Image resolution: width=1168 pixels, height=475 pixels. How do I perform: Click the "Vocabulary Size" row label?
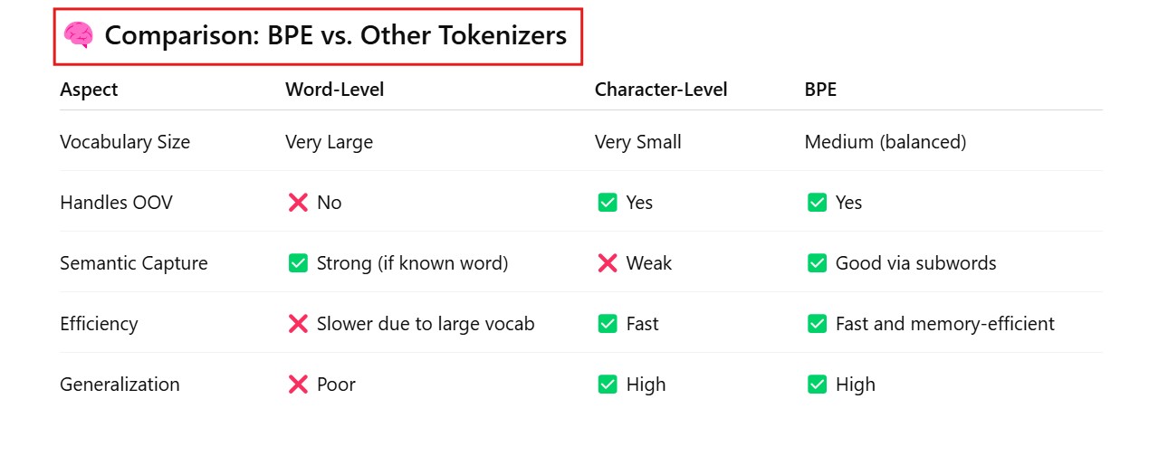pos(125,142)
